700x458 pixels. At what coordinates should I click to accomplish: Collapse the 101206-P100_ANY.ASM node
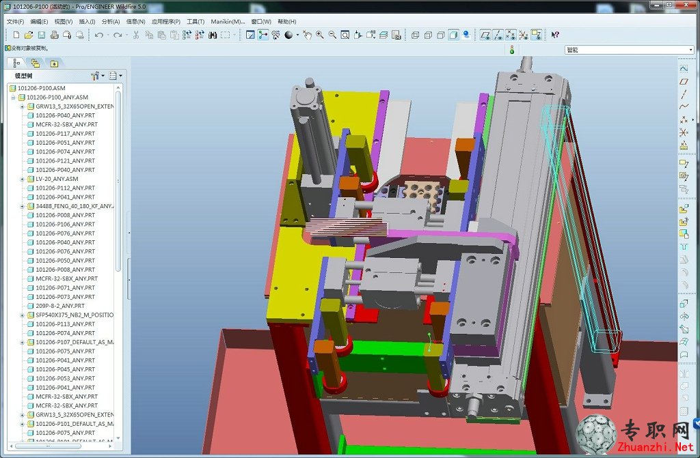(x=14, y=97)
